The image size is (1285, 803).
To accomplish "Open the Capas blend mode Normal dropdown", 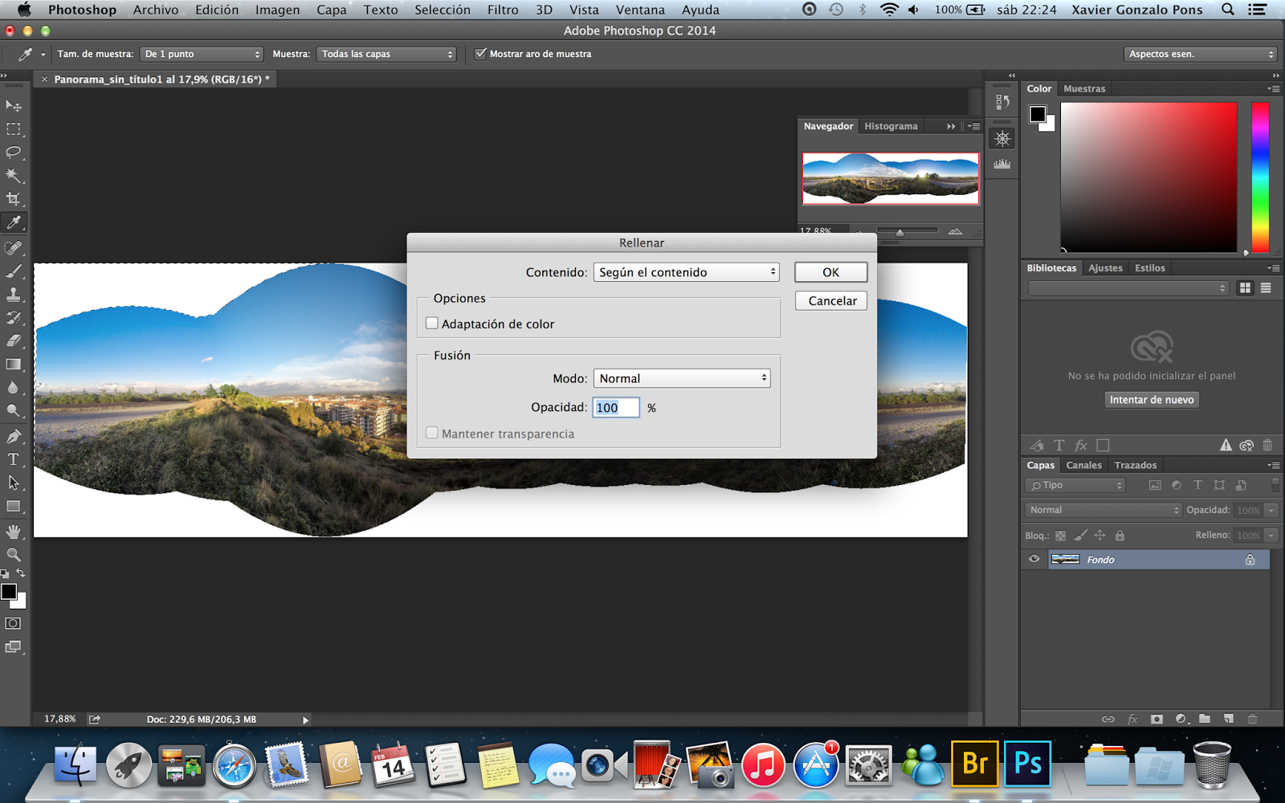I will [x=1103, y=510].
